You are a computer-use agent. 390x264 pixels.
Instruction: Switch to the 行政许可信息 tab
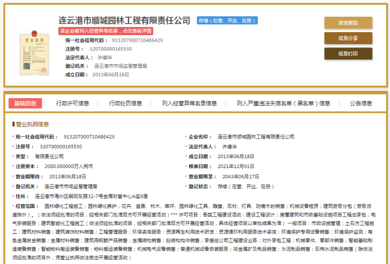pos(73,103)
